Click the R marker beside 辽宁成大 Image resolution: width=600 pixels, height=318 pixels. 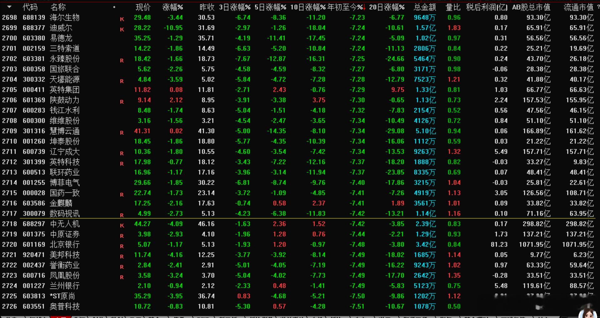click(x=122, y=154)
